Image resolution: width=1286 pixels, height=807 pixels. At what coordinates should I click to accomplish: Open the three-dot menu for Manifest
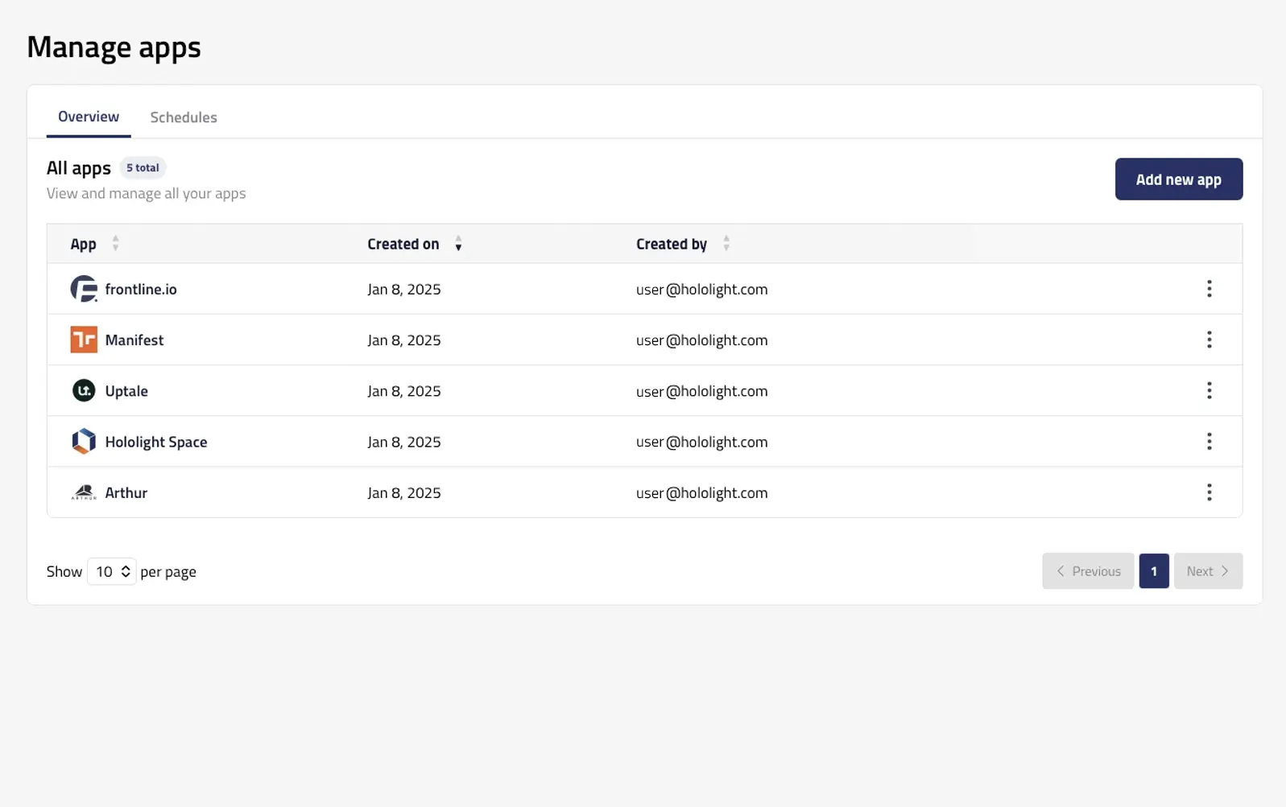[x=1209, y=340]
